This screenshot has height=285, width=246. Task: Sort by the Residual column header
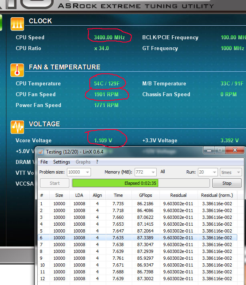click(178, 195)
